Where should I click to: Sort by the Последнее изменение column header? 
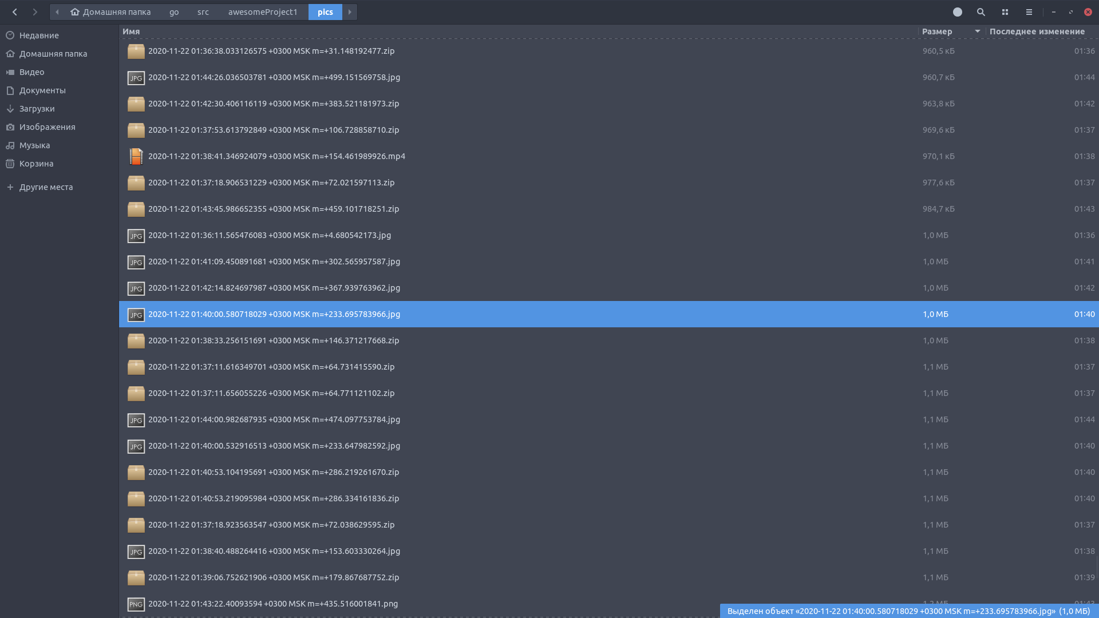click(x=1037, y=31)
